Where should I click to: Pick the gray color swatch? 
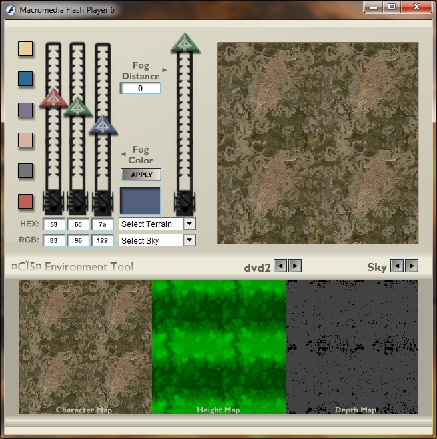click(25, 171)
